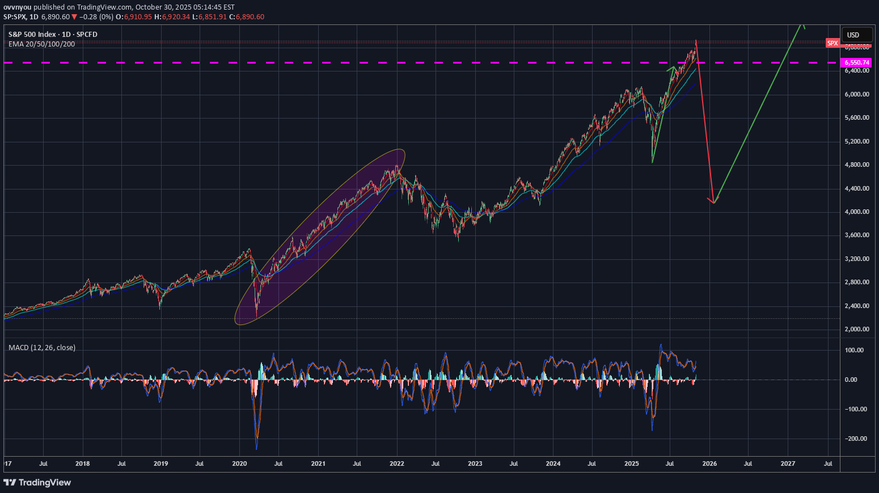Click the ovvnyou author name
This screenshot has height=493, width=879.
(17, 7)
